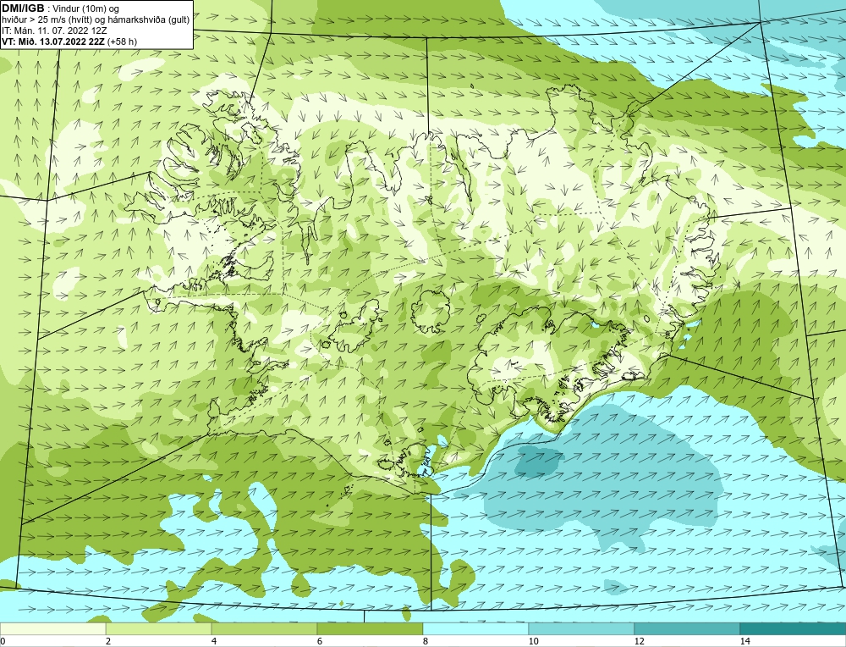Click the 'VT: Mið. 13.07.2022 22Z' valid time

53,41
